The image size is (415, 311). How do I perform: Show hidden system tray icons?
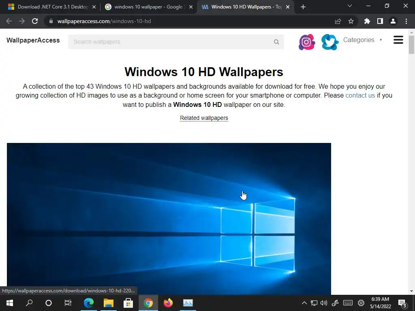pos(304,303)
